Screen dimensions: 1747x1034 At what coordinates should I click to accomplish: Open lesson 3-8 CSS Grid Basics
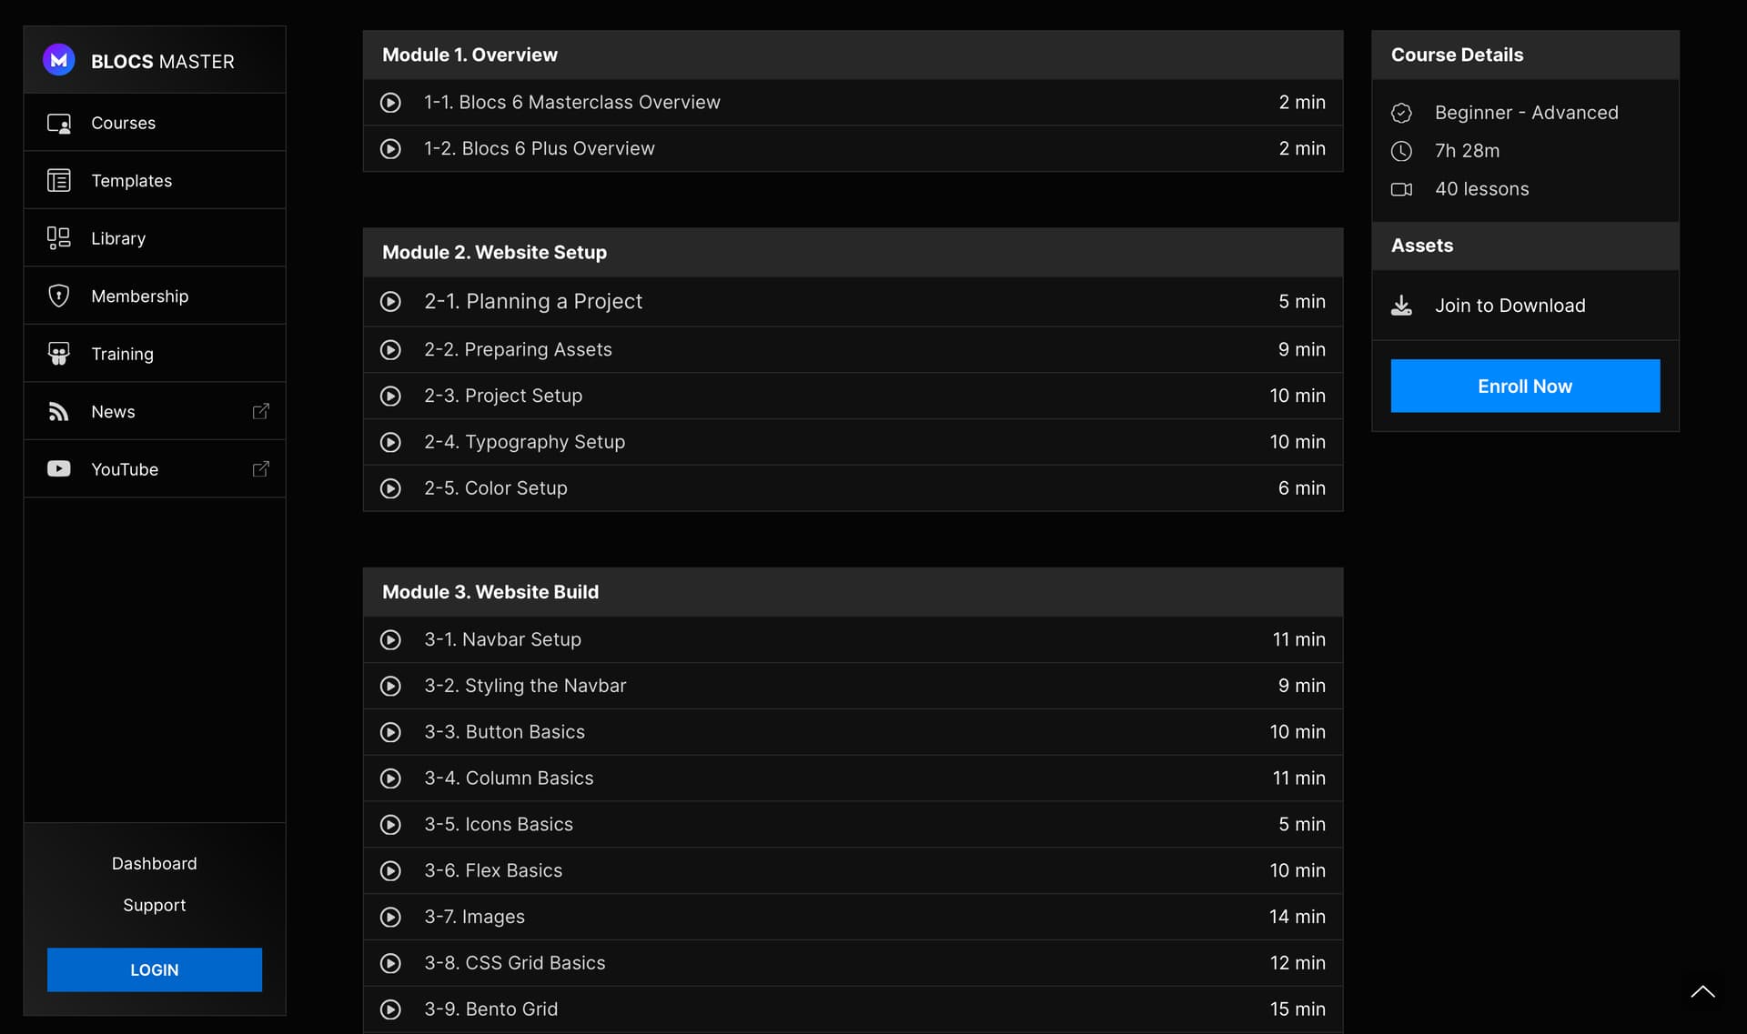tap(514, 963)
